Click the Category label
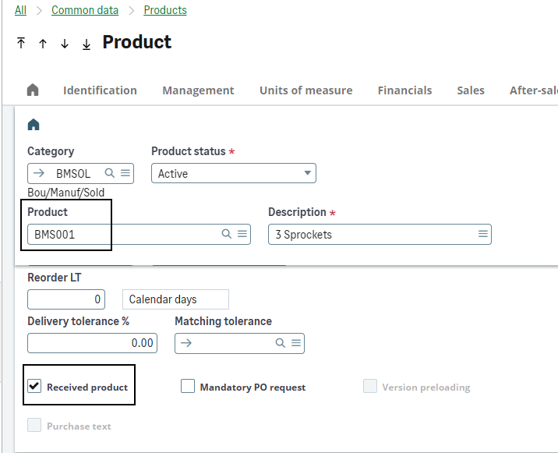558x453 pixels. (51, 151)
